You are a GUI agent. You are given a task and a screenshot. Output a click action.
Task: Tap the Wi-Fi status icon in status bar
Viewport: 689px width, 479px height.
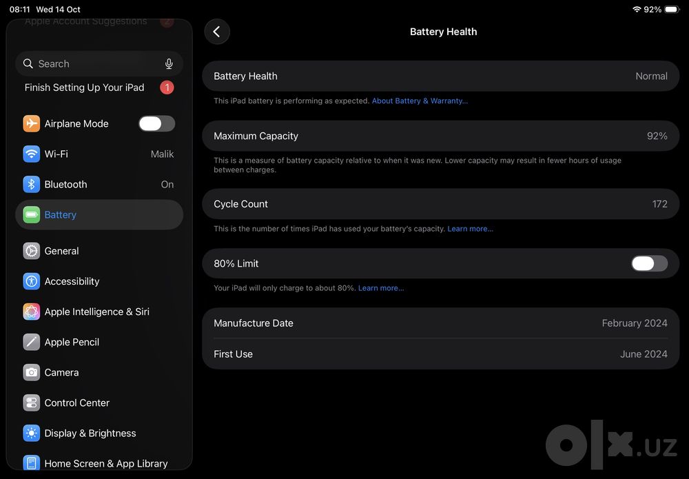[x=637, y=9]
